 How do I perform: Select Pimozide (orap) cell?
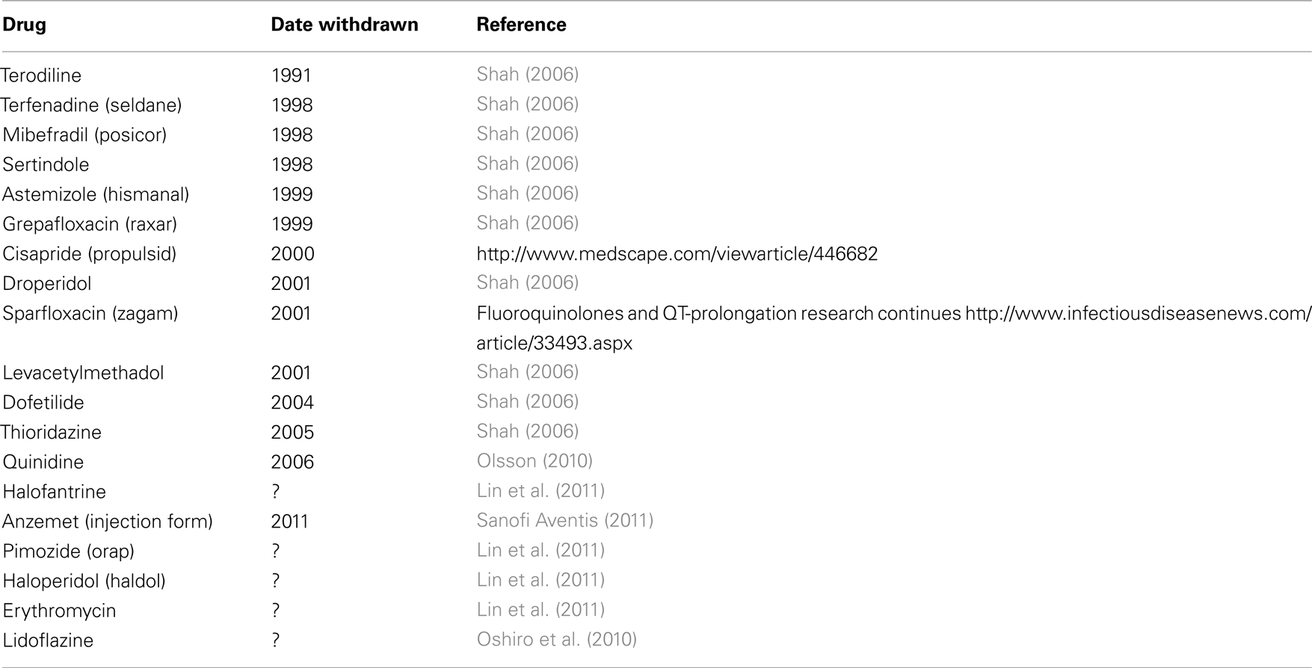pyautogui.click(x=69, y=551)
